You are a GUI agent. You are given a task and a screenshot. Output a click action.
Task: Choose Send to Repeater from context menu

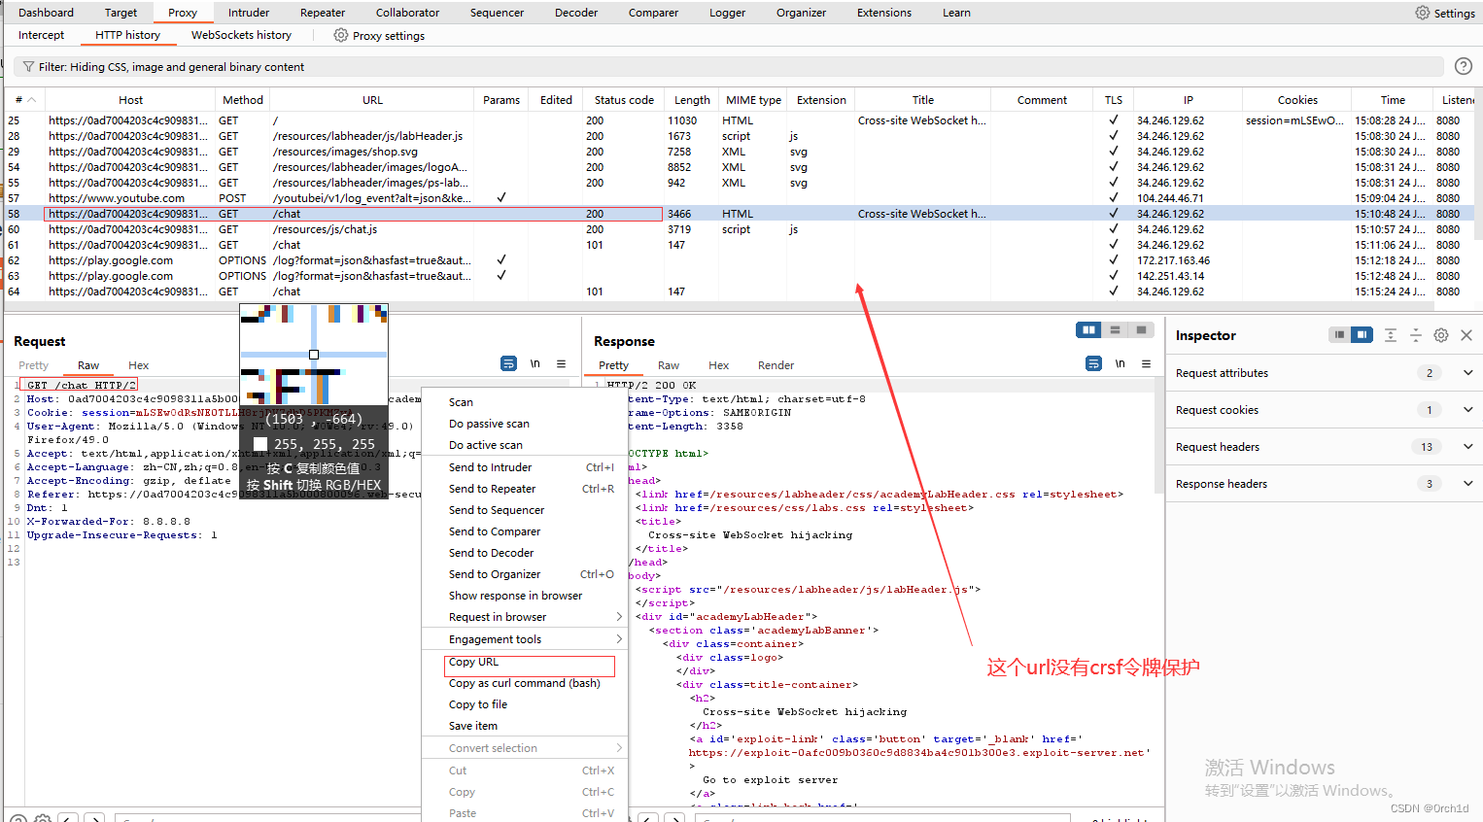[x=525, y=489]
